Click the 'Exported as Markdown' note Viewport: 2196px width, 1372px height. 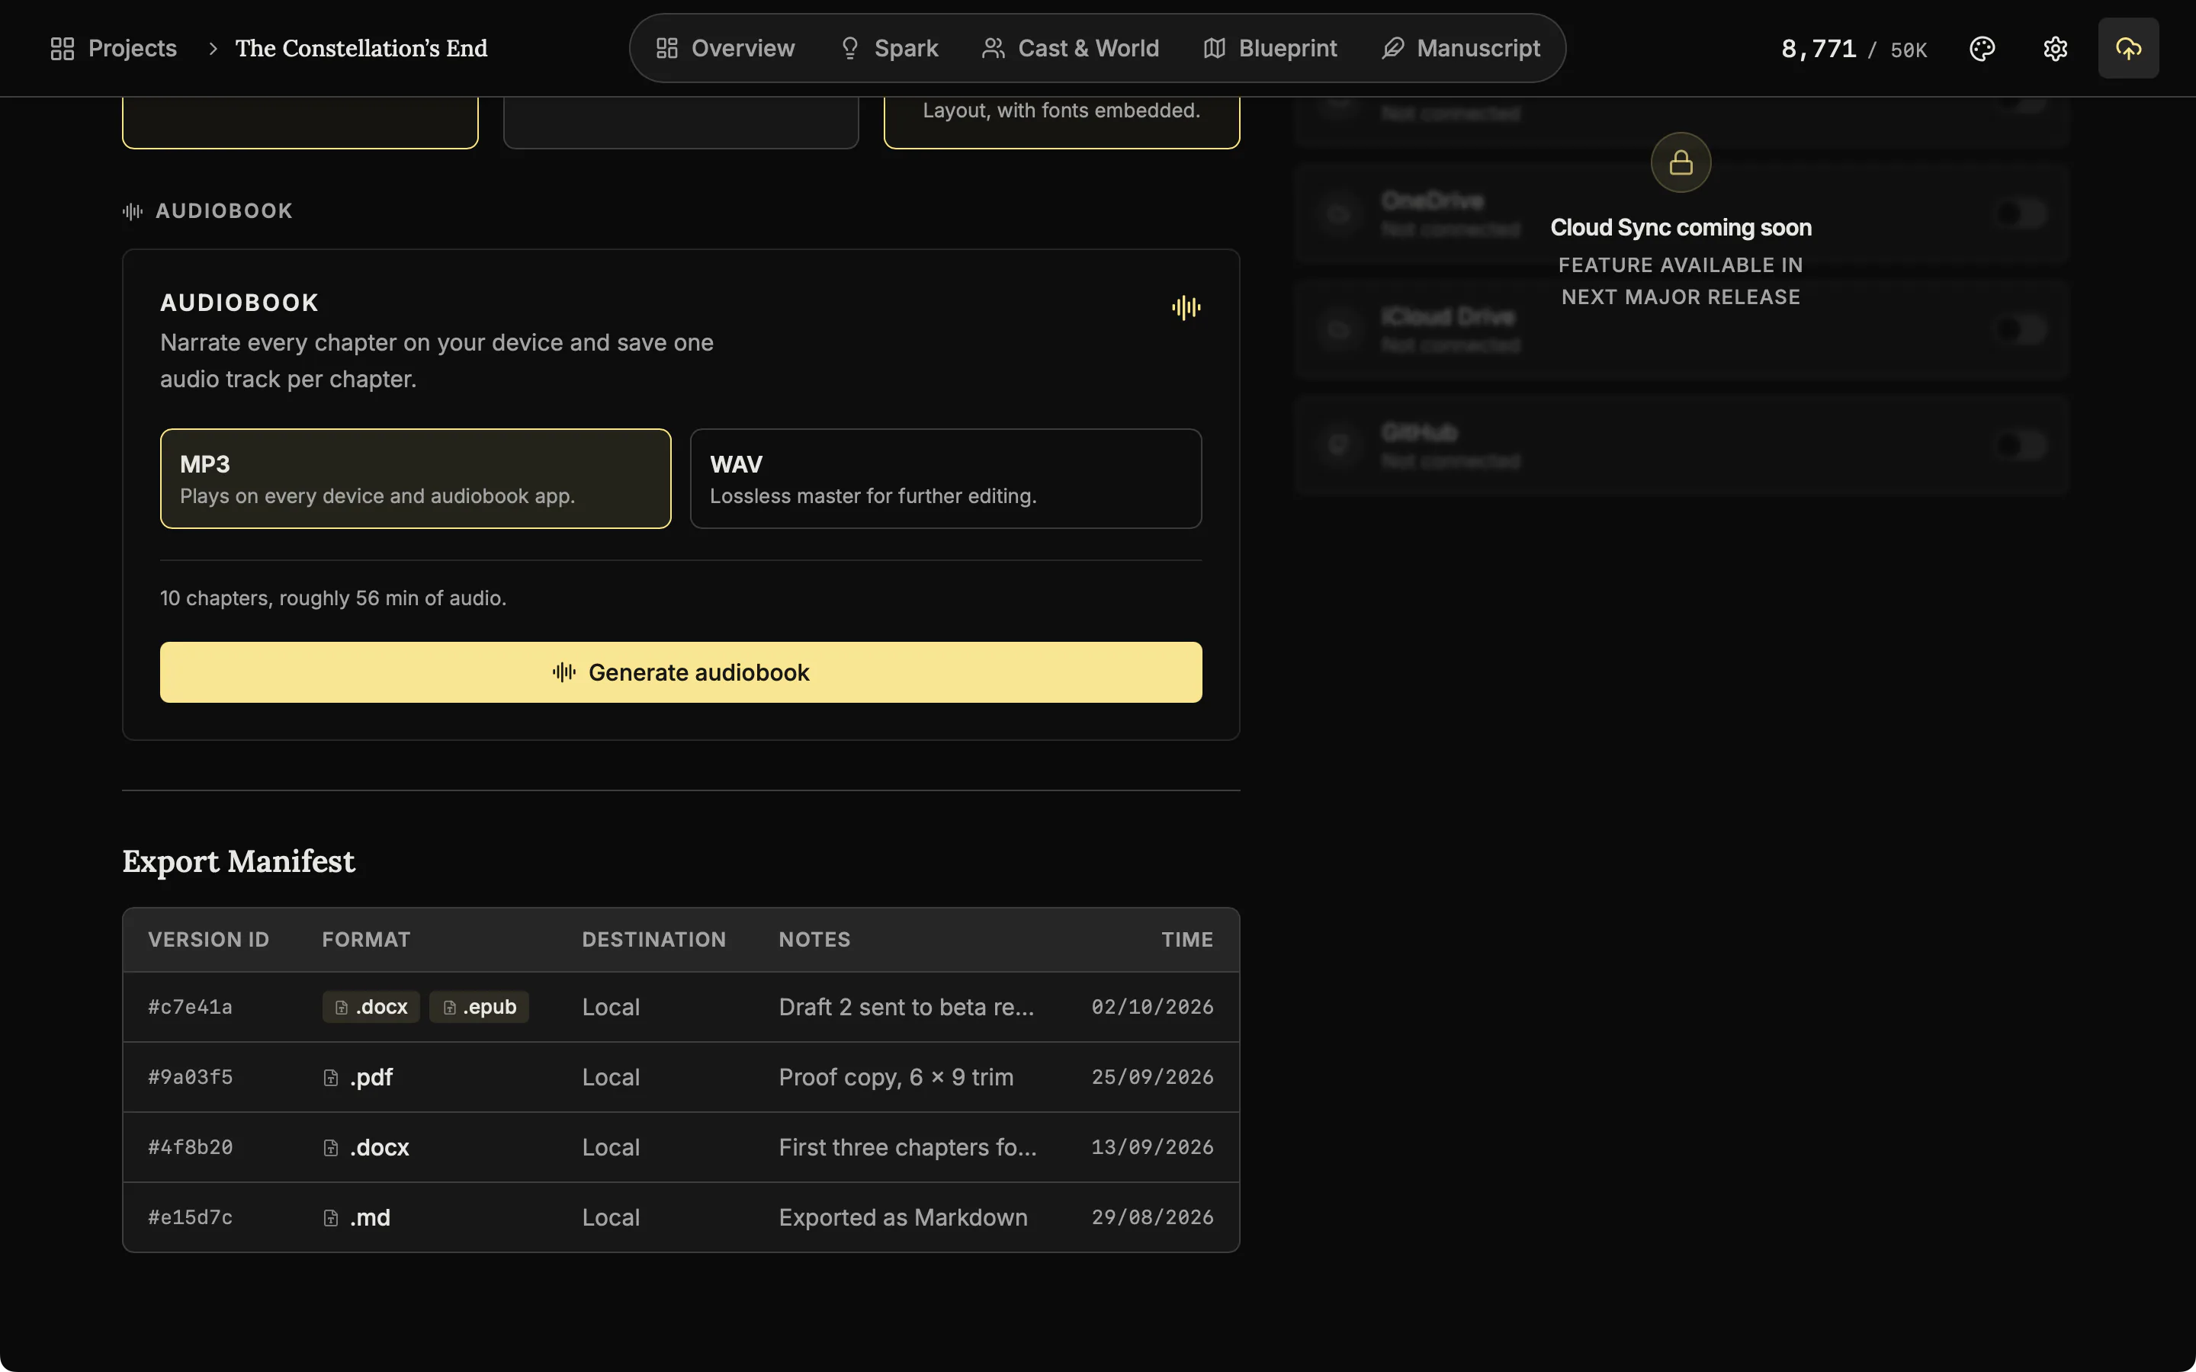[x=903, y=1218]
